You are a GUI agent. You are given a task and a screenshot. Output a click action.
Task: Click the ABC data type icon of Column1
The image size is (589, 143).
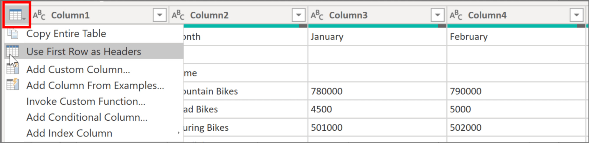coord(39,15)
